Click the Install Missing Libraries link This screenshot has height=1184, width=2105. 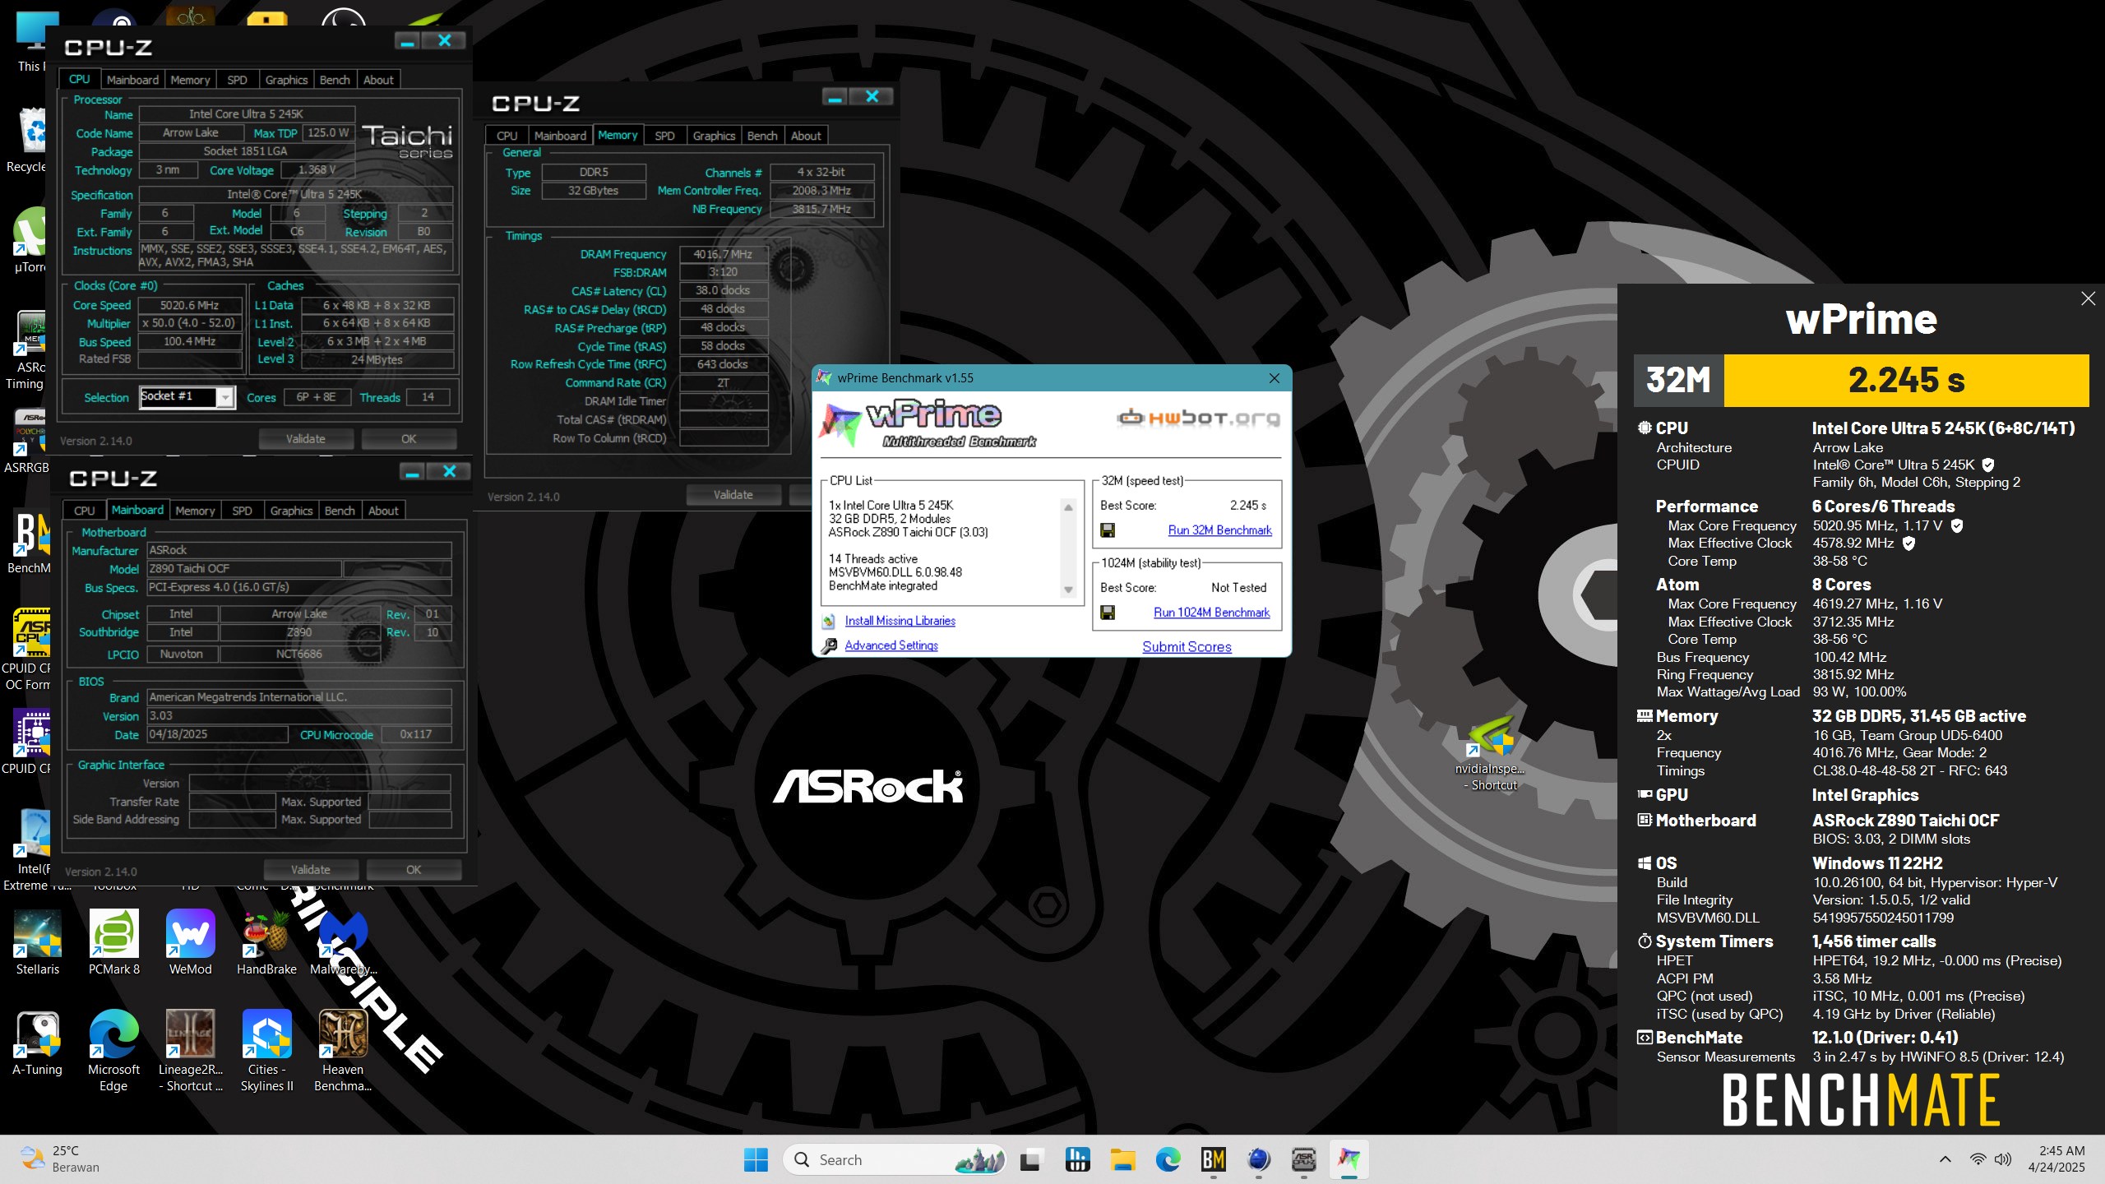900,621
